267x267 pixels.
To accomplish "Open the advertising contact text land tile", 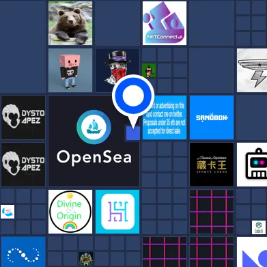I will (165, 117).
